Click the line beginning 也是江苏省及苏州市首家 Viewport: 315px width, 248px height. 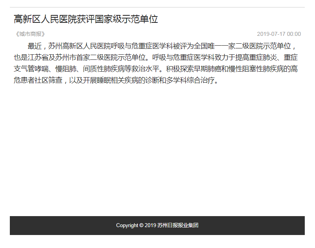point(156,57)
